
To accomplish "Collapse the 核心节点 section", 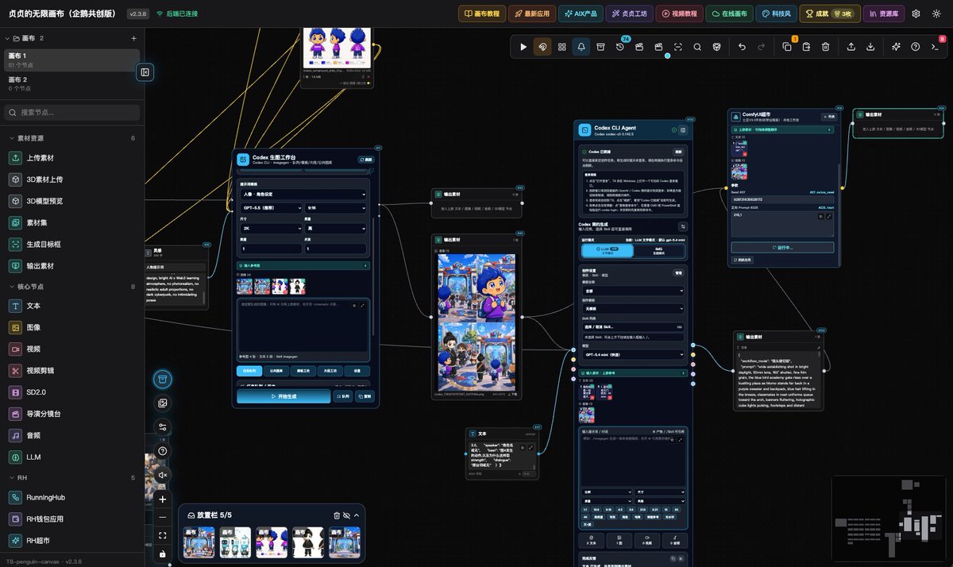I will click(x=72, y=286).
